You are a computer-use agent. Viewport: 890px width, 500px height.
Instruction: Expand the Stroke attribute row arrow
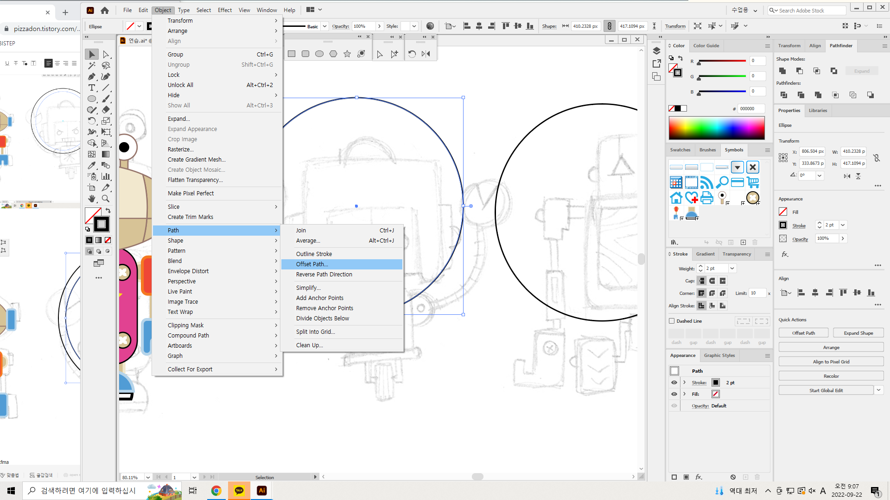point(684,382)
